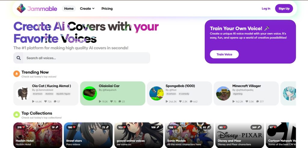Click heart badge on Hazbin Hotel collection

[x=21, y=127]
